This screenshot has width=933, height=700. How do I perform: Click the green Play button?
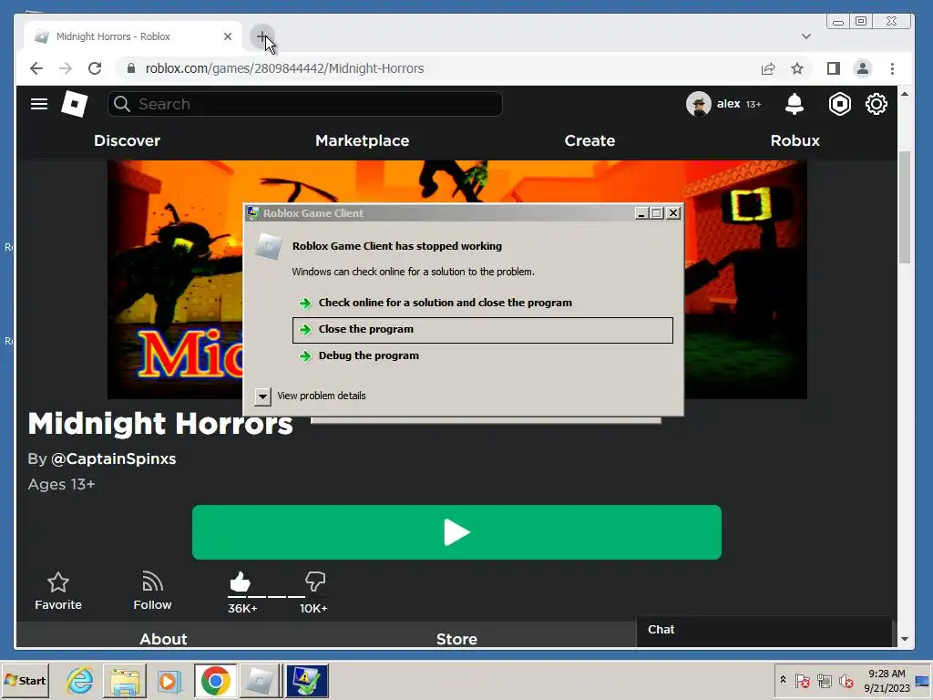click(x=456, y=532)
